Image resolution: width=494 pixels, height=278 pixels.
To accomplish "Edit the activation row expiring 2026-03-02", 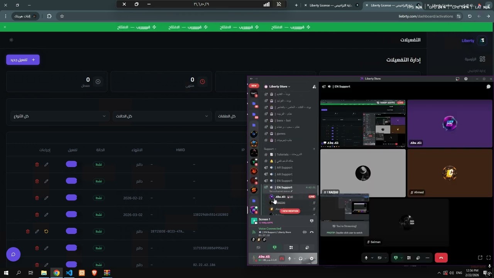I will 46,215.
